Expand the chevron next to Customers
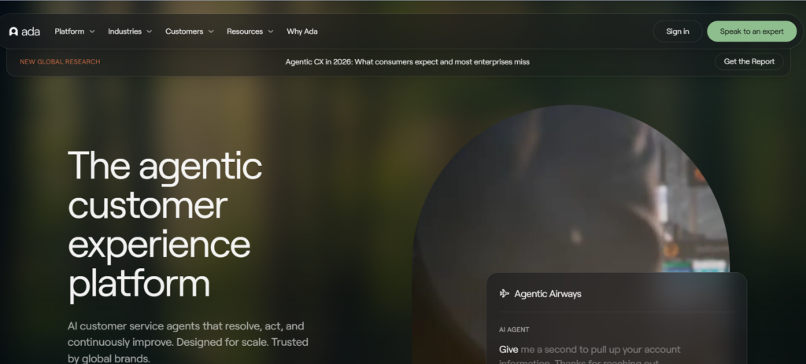Screen dimensions: 806x364 click(x=211, y=31)
